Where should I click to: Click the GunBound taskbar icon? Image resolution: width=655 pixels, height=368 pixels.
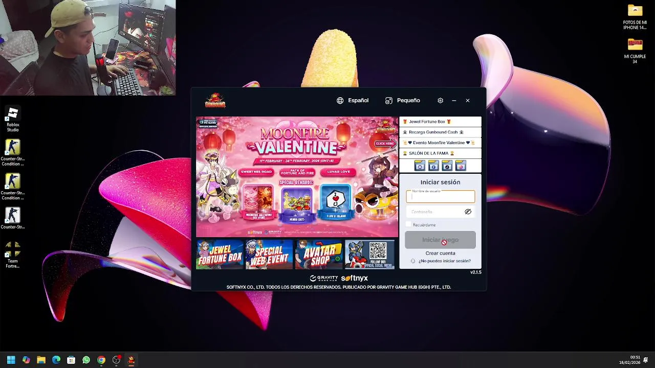click(x=131, y=360)
